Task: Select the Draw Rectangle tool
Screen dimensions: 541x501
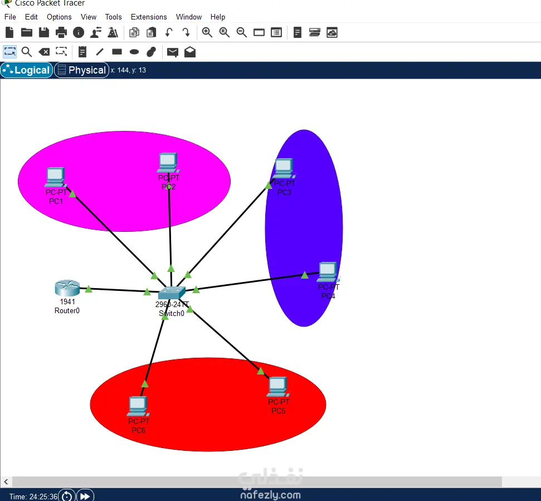Action: pyautogui.click(x=117, y=52)
